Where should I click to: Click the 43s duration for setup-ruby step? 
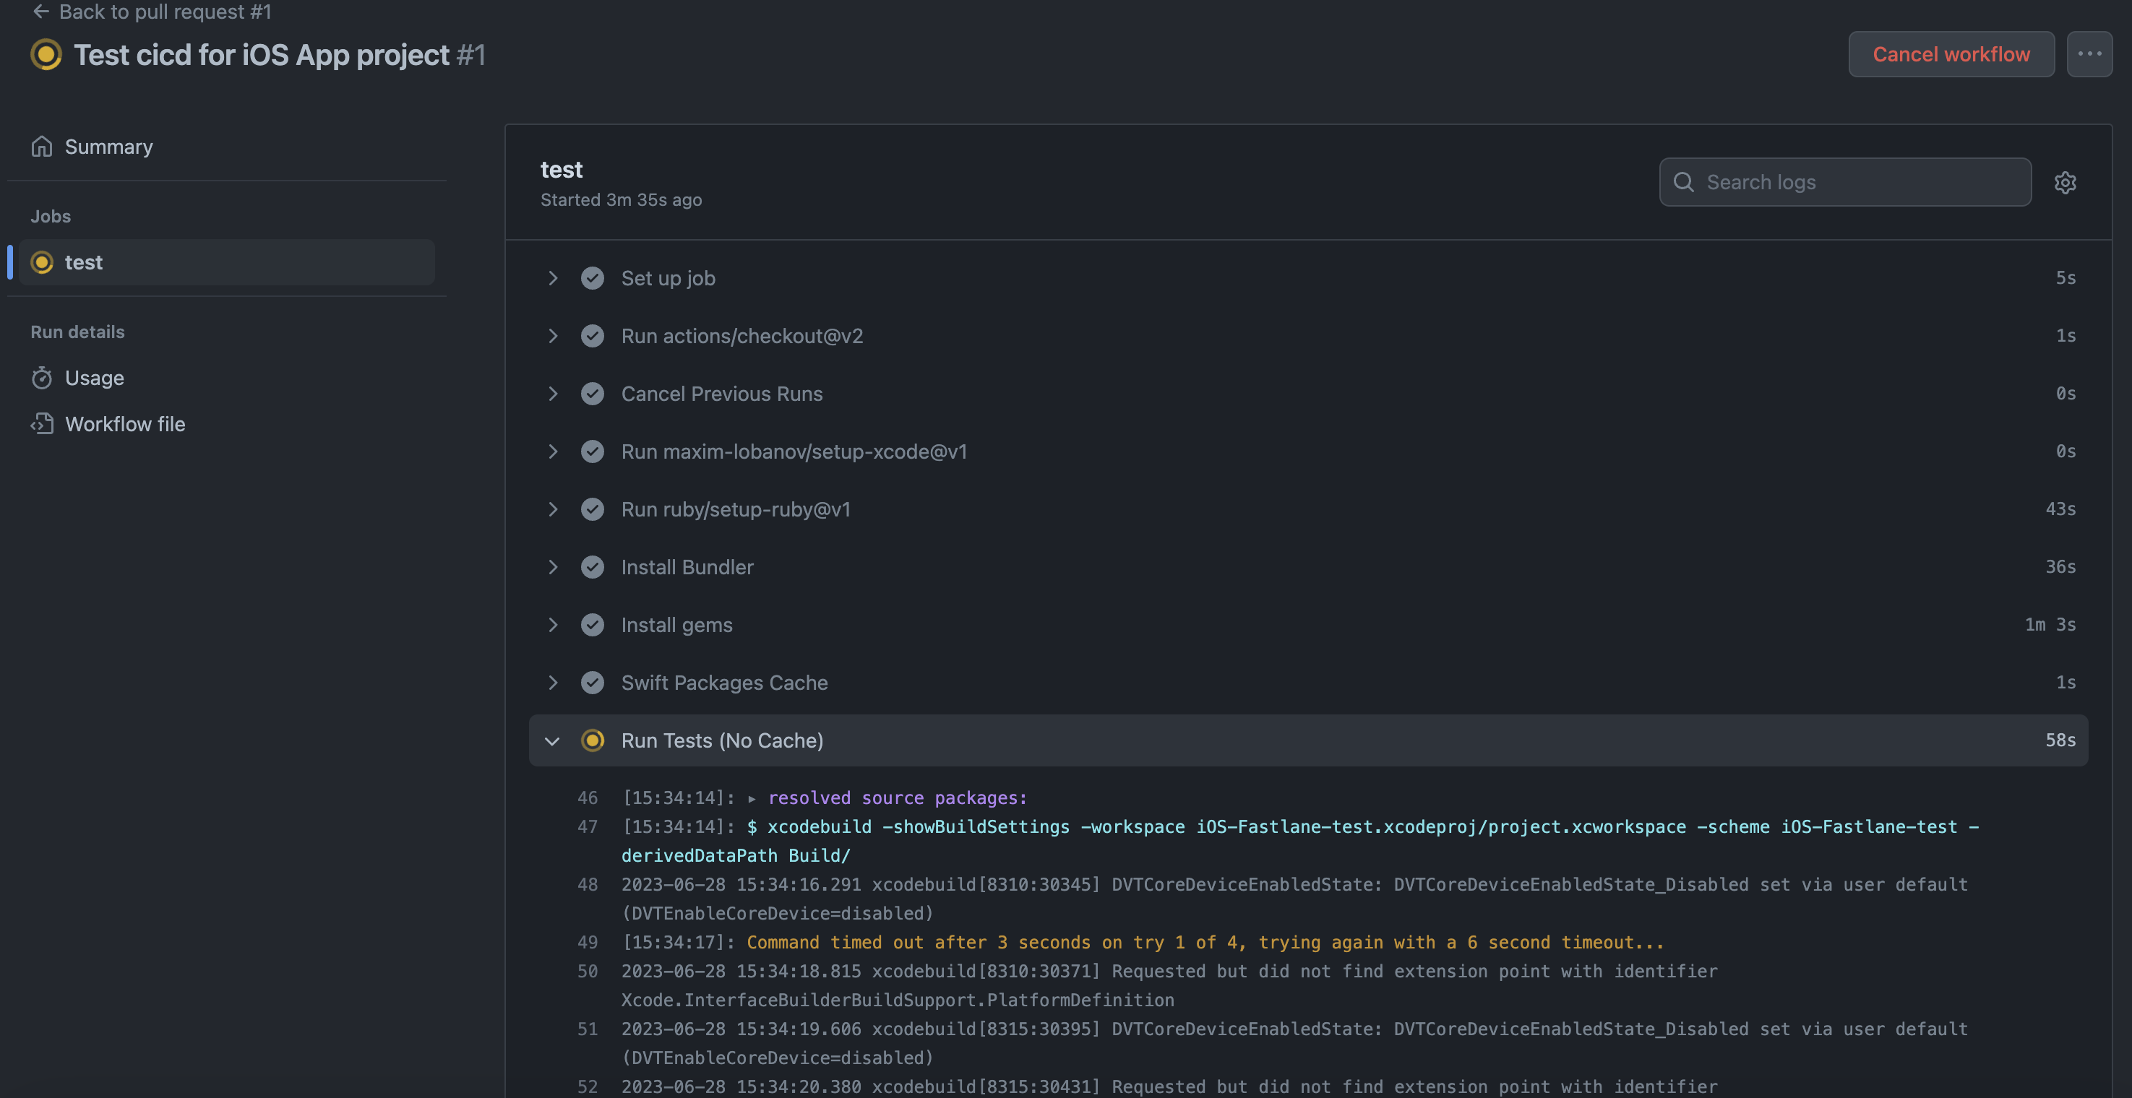2060,509
